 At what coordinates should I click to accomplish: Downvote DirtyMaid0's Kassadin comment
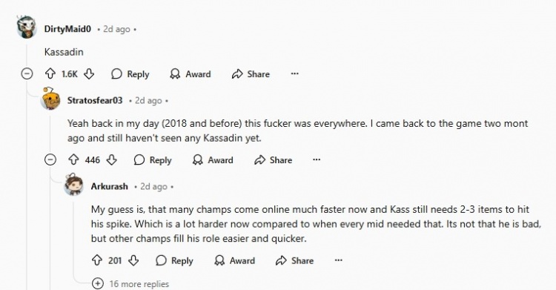click(x=89, y=74)
